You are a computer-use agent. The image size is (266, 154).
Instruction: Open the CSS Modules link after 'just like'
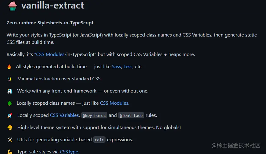114,103
